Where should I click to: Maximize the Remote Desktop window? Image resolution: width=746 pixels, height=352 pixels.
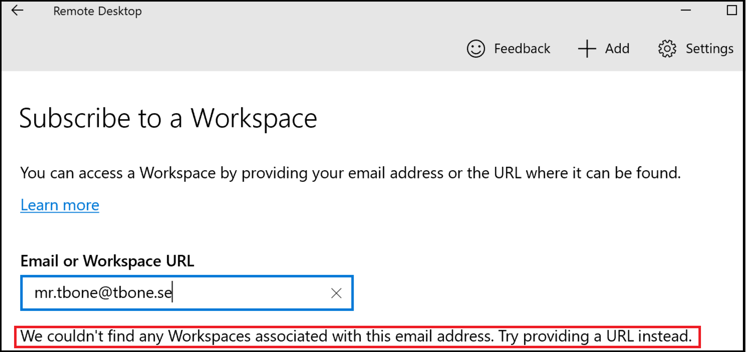tap(732, 10)
